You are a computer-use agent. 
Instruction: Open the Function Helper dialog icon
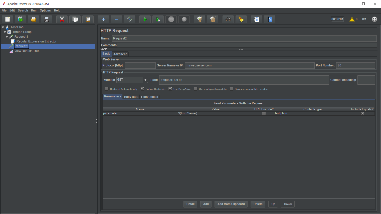click(x=257, y=19)
